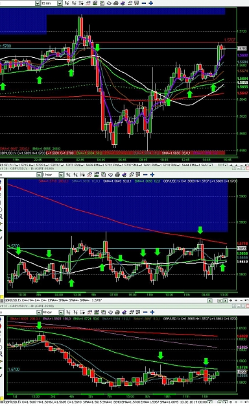Click the red 1.5707 price label in the 15 min chart
249x406 pixels.
coord(230,40)
